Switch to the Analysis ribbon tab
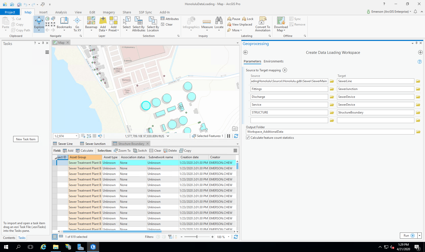This screenshot has height=252, width=425. [x=61, y=12]
